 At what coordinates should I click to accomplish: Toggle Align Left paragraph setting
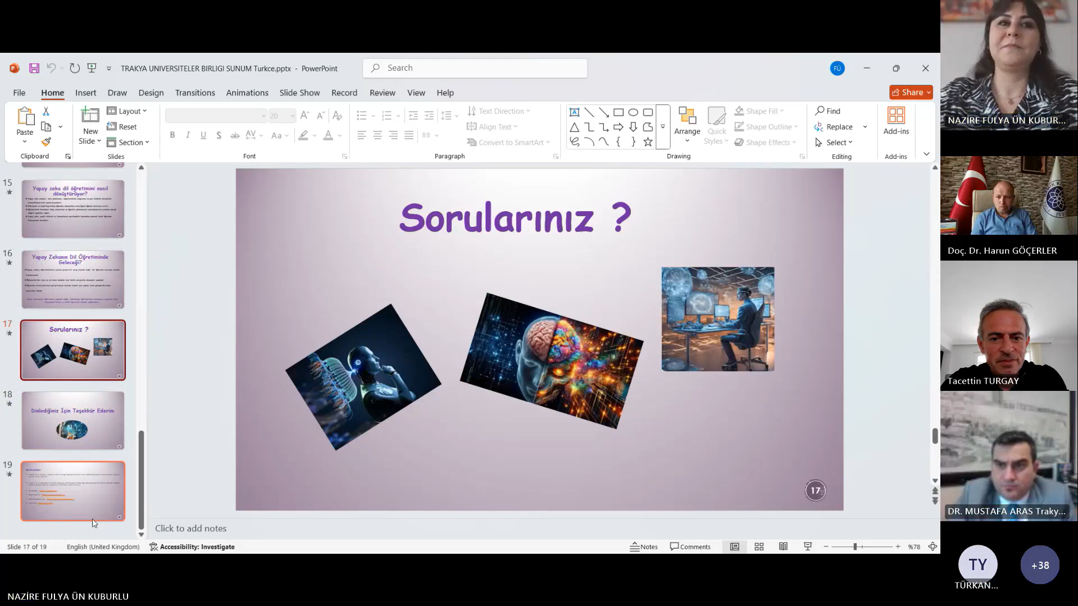click(362, 135)
